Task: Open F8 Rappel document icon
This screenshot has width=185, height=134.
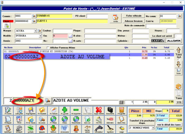Action: pyautogui.click(x=8, y=120)
